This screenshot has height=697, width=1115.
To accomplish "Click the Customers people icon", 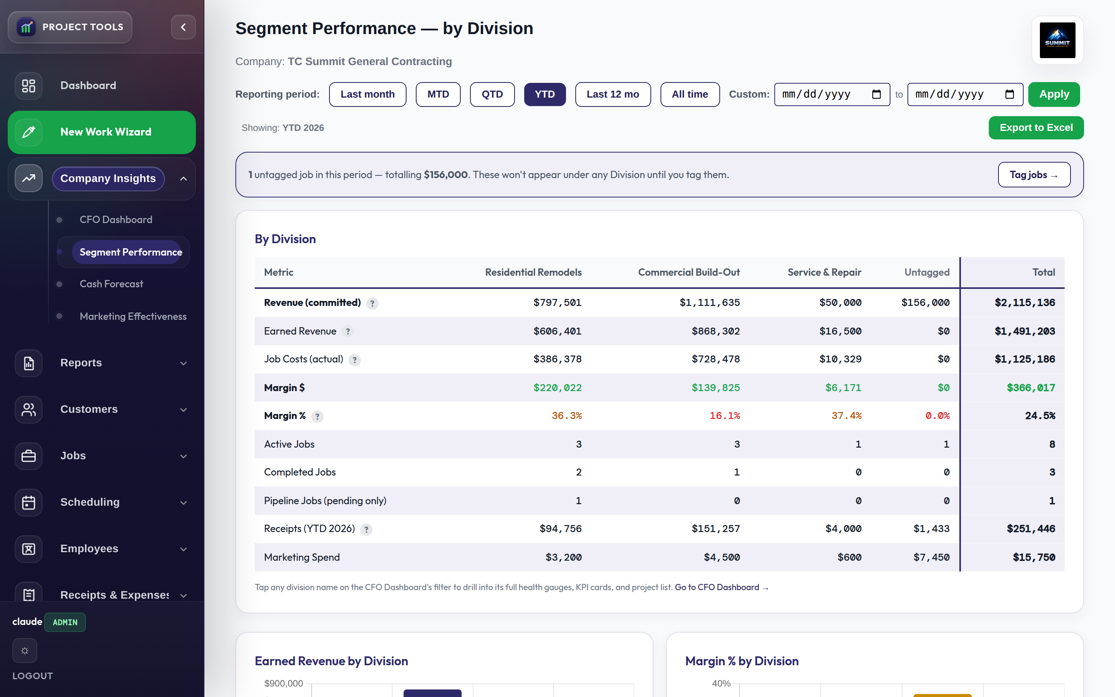I will [29, 409].
